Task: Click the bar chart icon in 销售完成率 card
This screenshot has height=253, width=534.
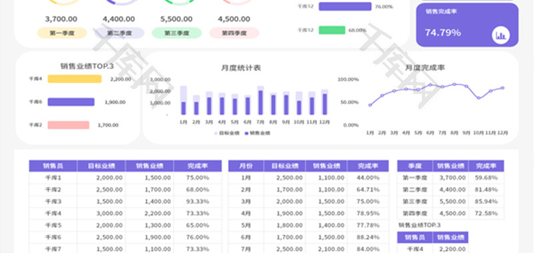Action: coord(501,35)
